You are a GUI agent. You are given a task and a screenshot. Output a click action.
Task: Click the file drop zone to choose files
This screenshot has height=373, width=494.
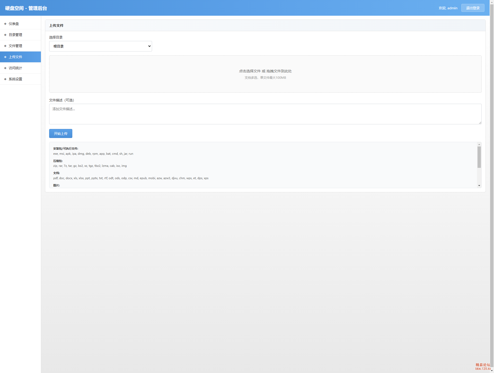265,74
